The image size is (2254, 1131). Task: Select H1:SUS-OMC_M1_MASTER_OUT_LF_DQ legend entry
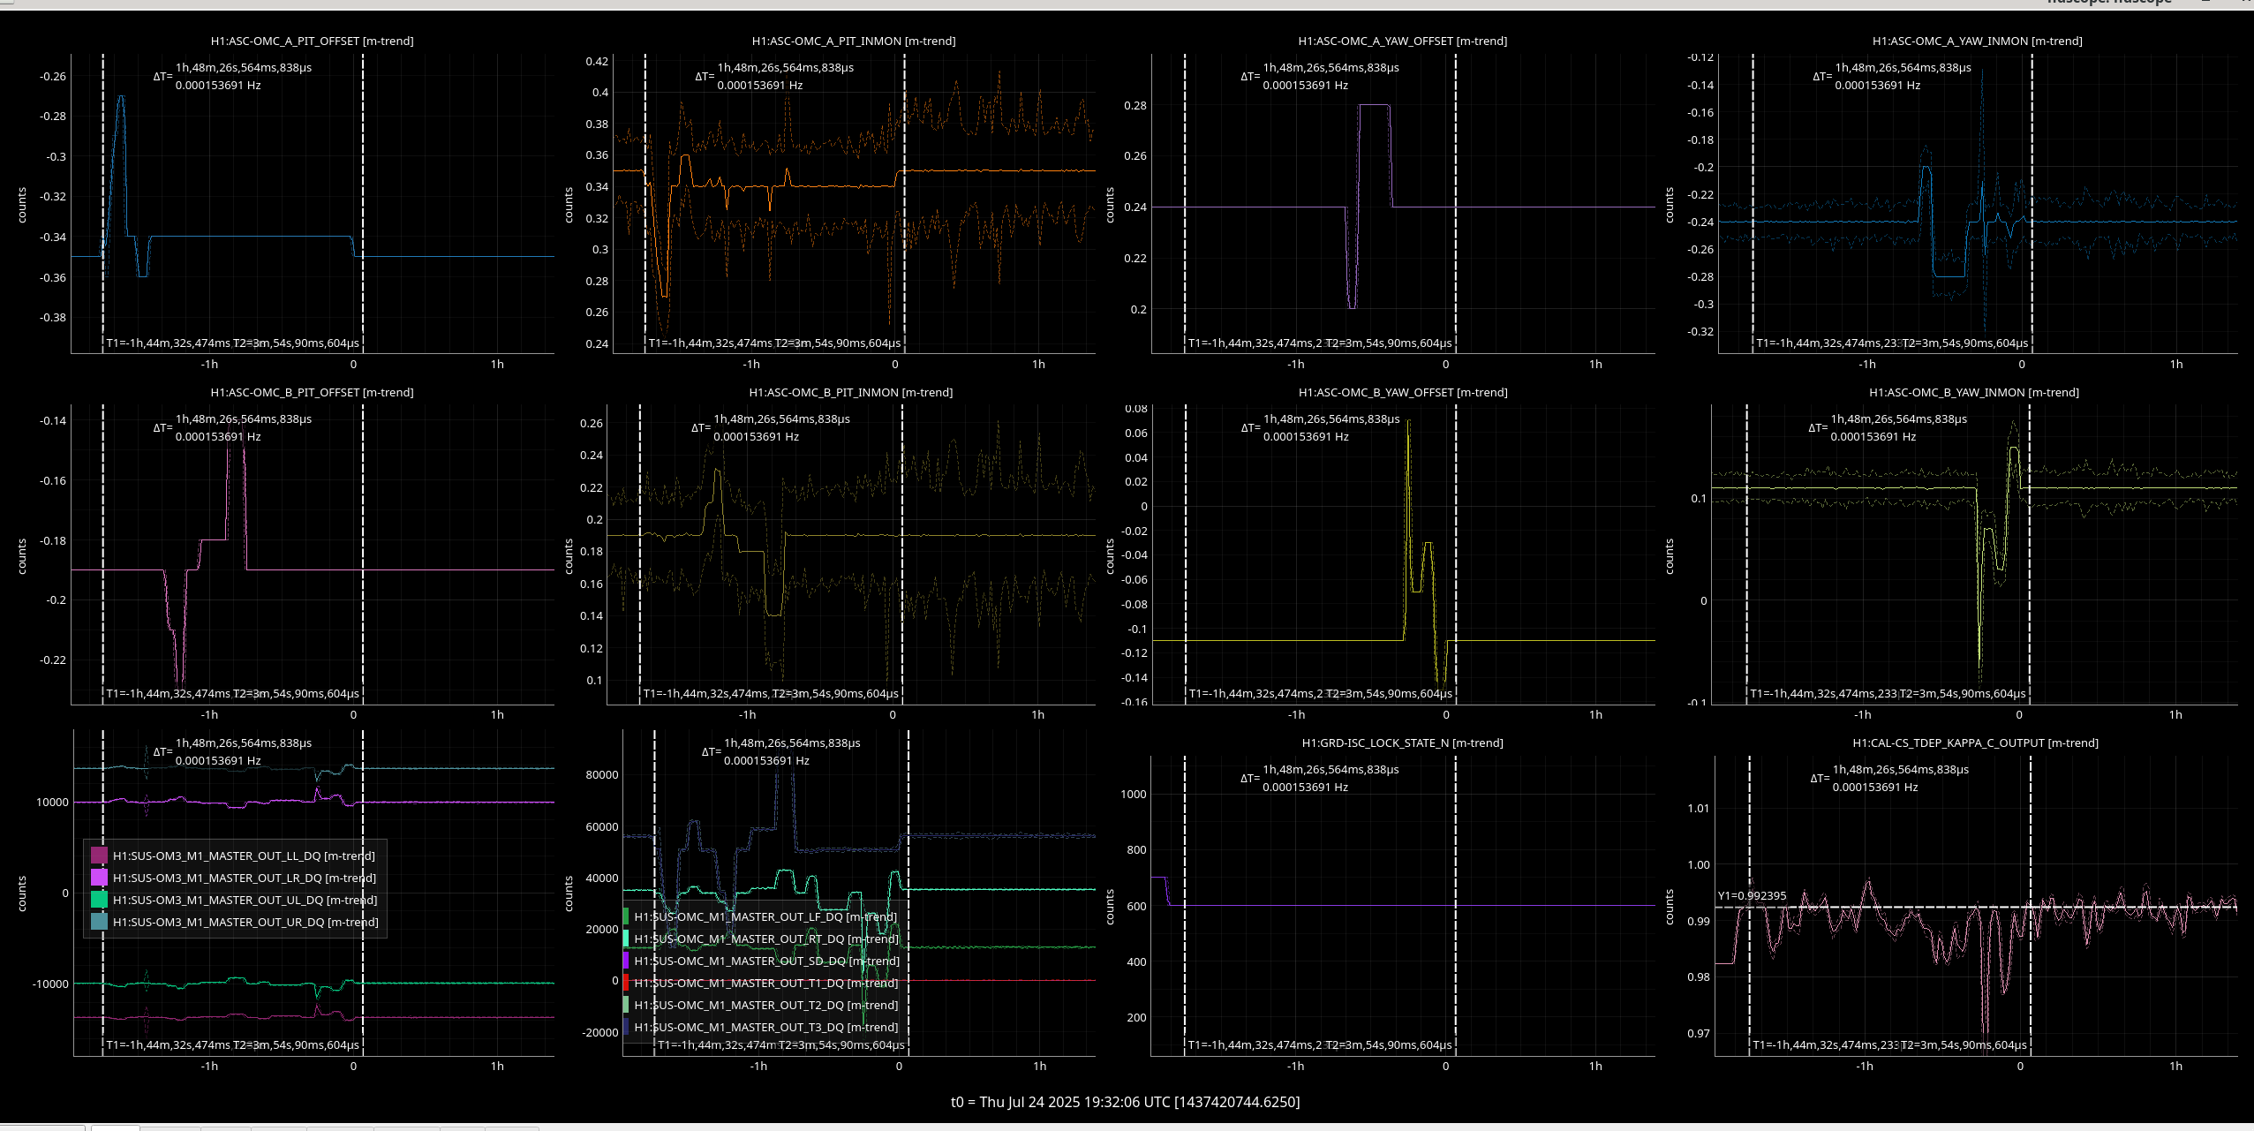tap(765, 916)
